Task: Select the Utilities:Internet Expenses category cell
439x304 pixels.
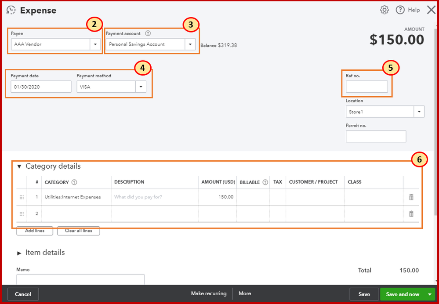Action: 76,197
